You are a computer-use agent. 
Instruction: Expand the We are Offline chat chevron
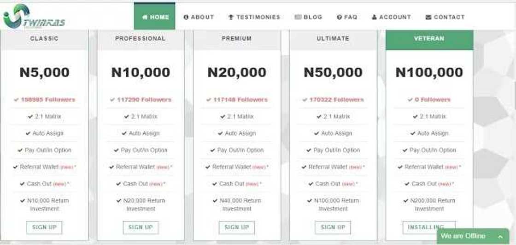coord(500,236)
